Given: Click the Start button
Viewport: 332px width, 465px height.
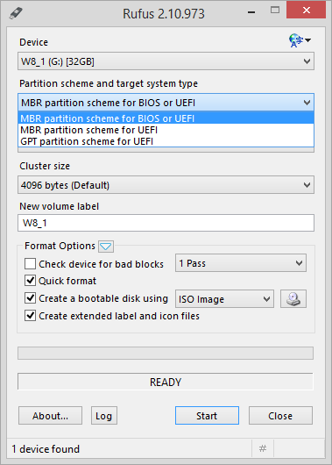Looking at the screenshot, I should point(207,416).
